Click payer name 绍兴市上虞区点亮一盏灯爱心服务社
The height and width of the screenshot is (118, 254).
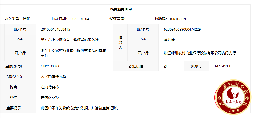70,40
